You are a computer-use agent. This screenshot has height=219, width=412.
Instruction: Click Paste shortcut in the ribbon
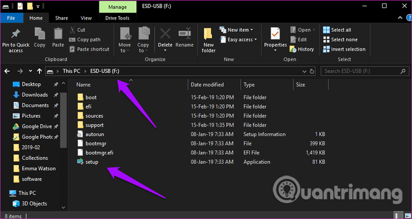[89, 49]
